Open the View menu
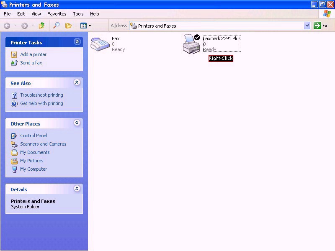 (36, 14)
